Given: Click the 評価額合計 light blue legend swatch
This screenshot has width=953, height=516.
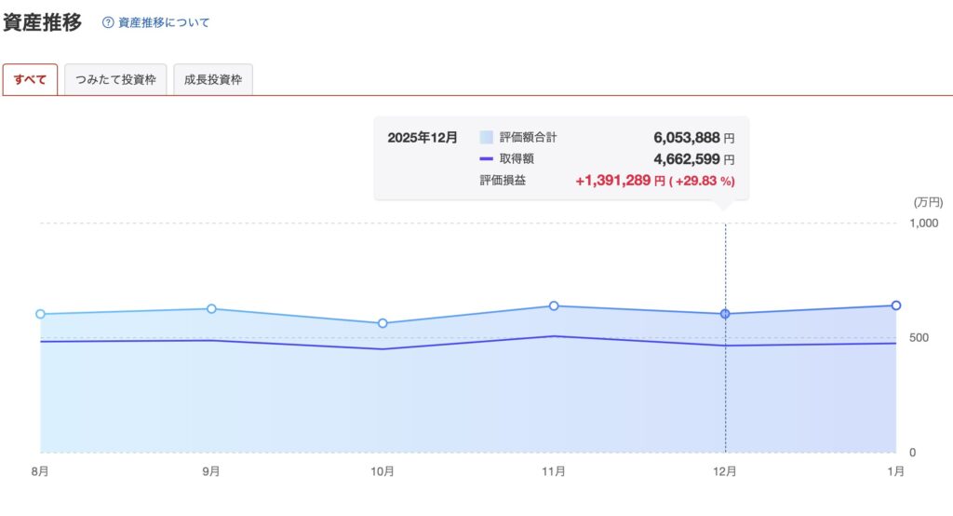Looking at the screenshot, I should (486, 137).
